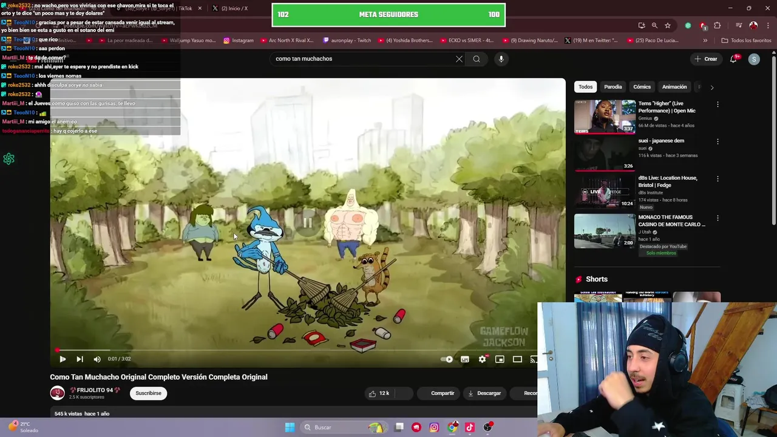
Task: Subscribe to FRIJOLITO 94 with Suscribirse
Action: coord(148,393)
